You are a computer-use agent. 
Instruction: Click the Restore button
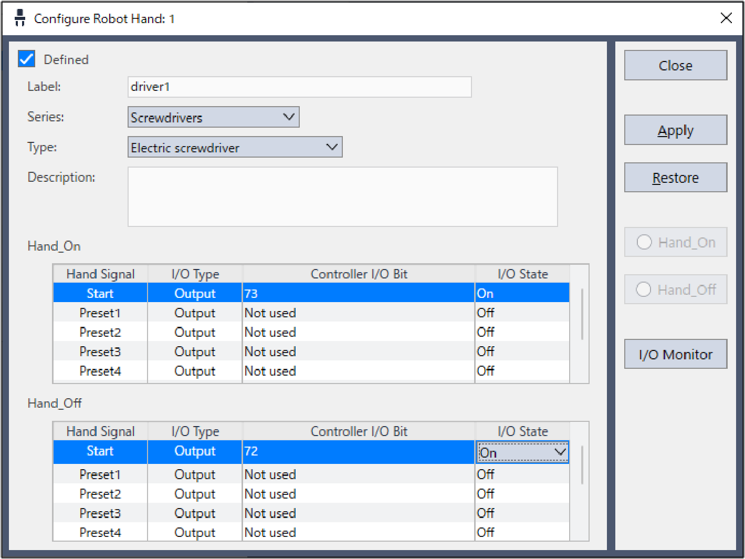(675, 178)
